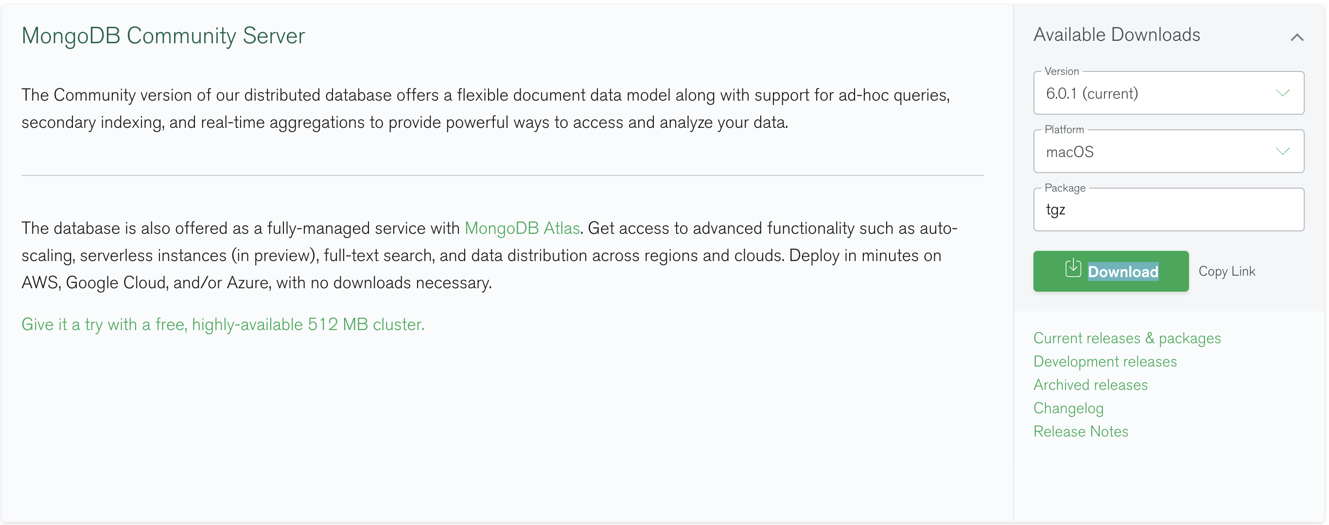The width and height of the screenshot is (1329, 525).
Task: Click the Platform dropdown chevron icon
Action: (x=1283, y=151)
